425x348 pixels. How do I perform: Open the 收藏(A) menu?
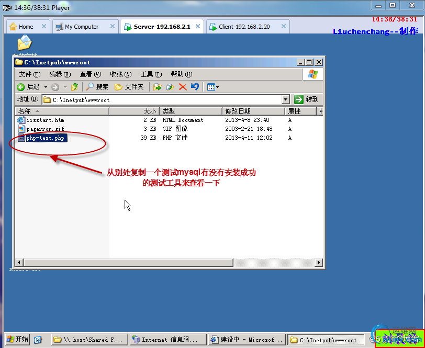click(x=121, y=74)
